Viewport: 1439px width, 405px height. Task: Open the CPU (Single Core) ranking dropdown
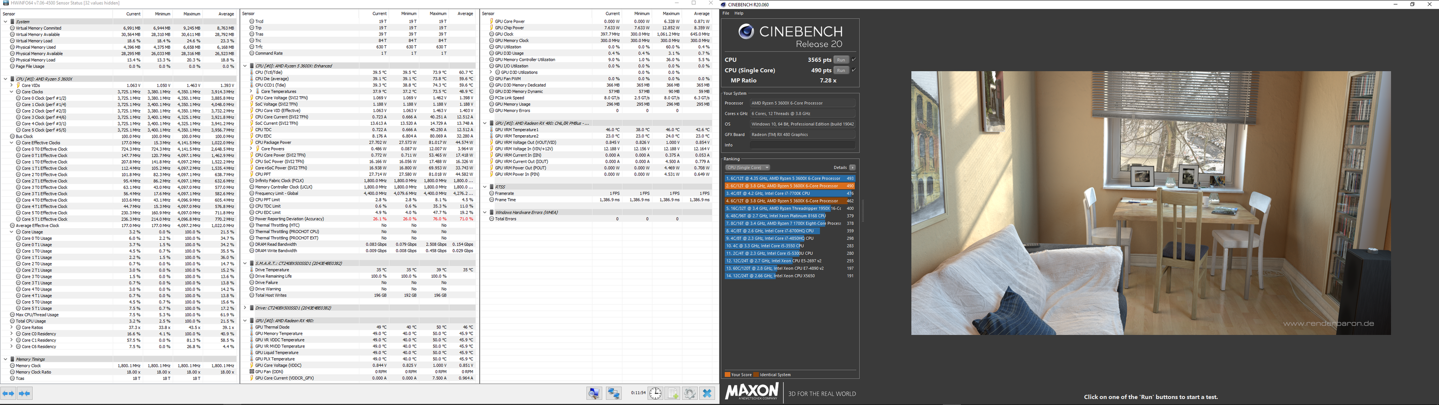(x=747, y=168)
